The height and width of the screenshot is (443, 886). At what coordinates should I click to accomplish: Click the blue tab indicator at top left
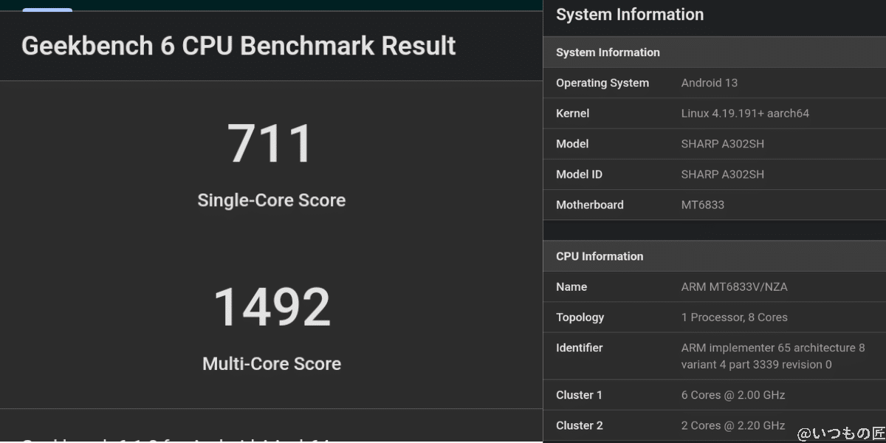[x=47, y=10]
